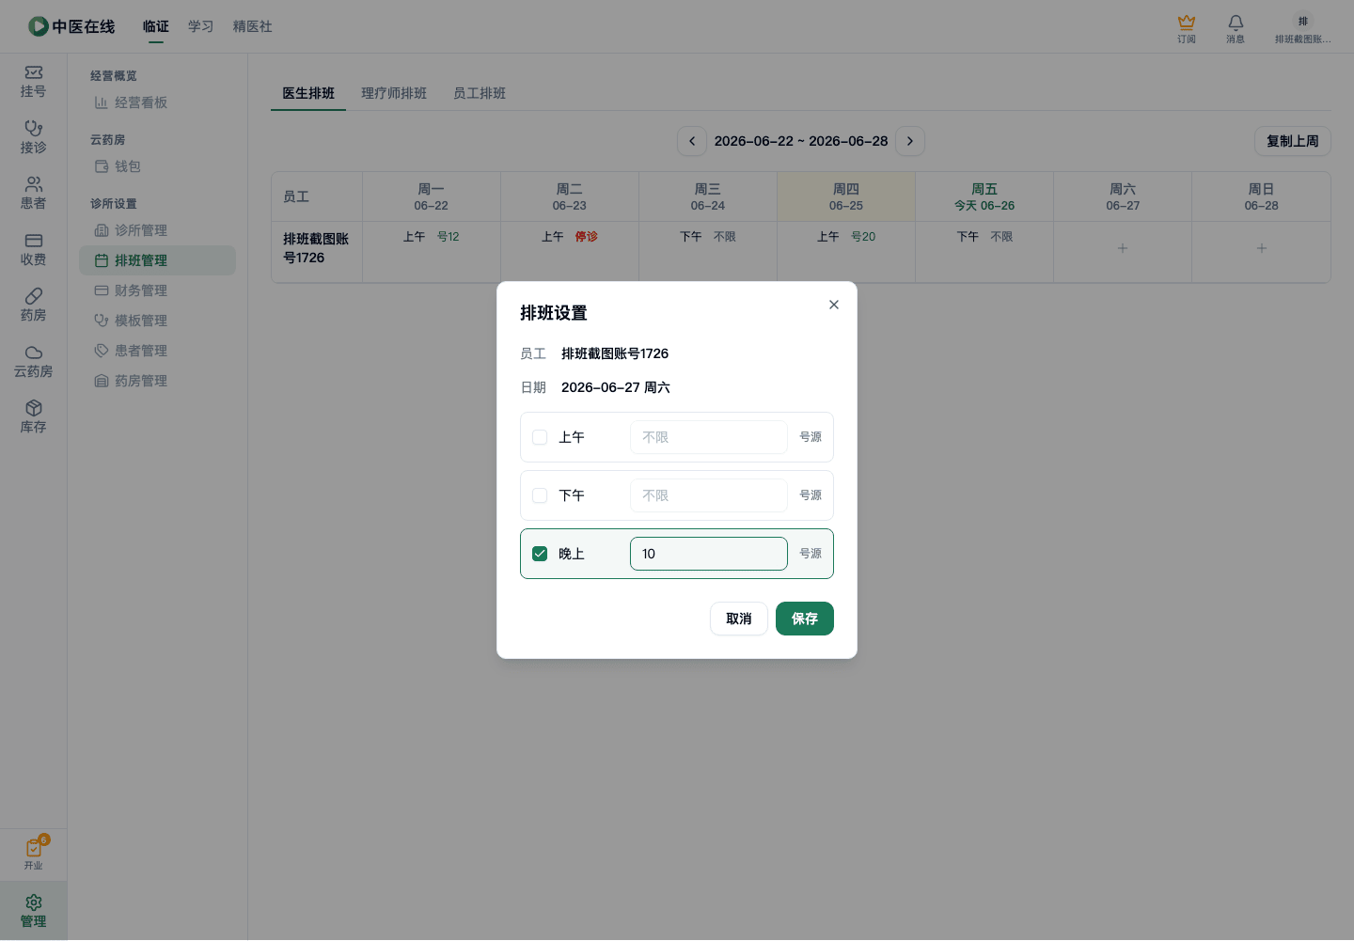Open 药房管理 in the side menu

[x=157, y=381]
